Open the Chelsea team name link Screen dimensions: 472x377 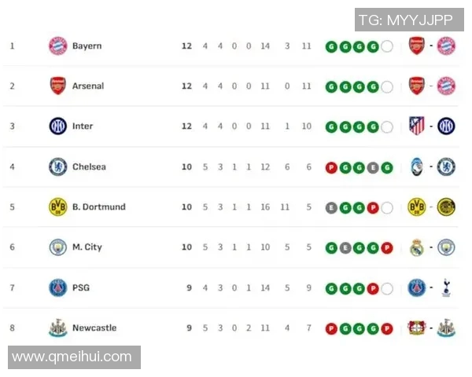click(x=89, y=167)
